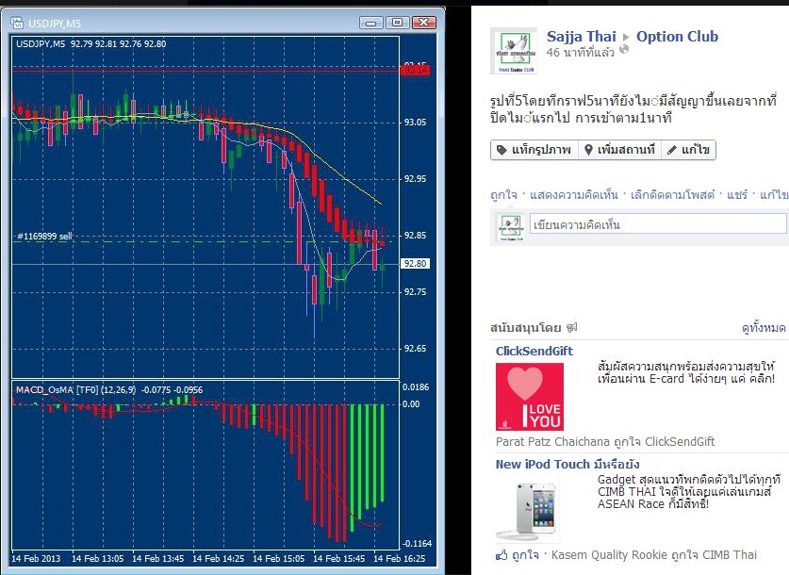Click the 0.0186 indicator scale value
This screenshot has width=789, height=575.
[x=416, y=386]
